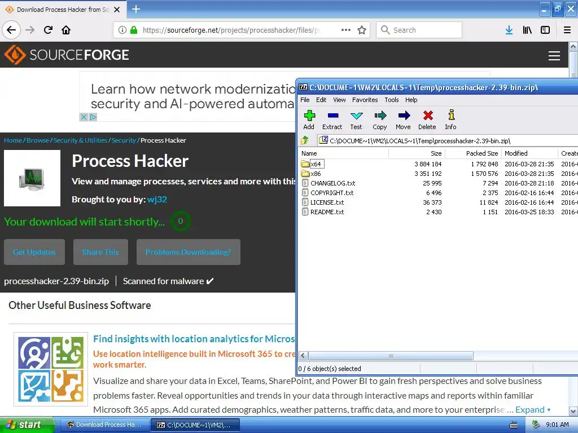Click the Copy icon in 7-Zip toolbar
Image resolution: width=578 pixels, height=433 pixels.
click(380, 116)
